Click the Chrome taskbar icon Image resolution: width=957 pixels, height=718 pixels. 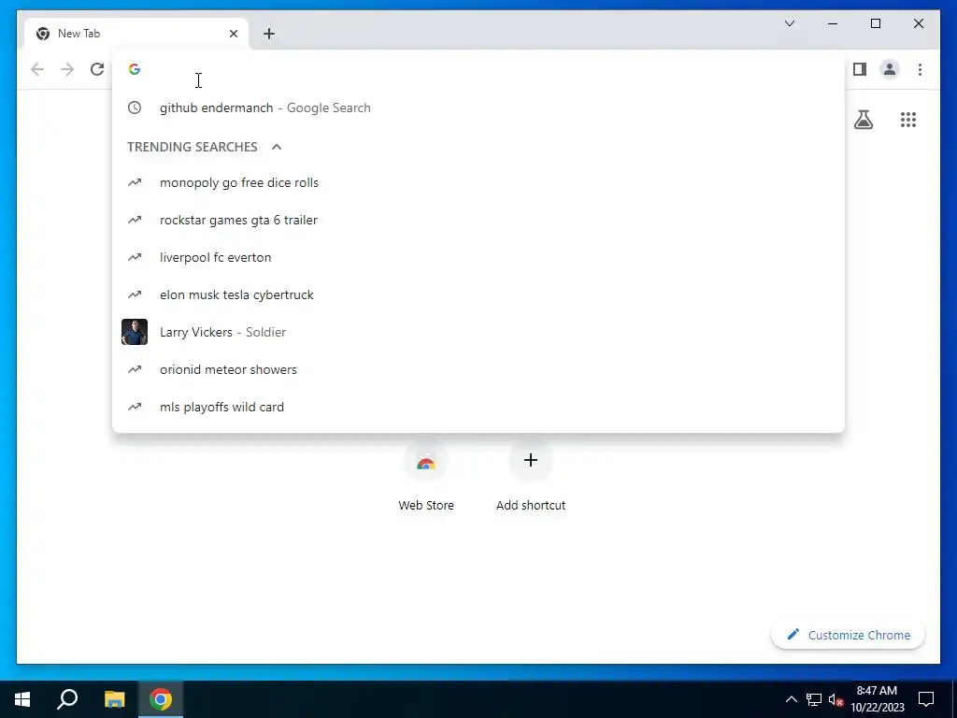click(x=161, y=699)
